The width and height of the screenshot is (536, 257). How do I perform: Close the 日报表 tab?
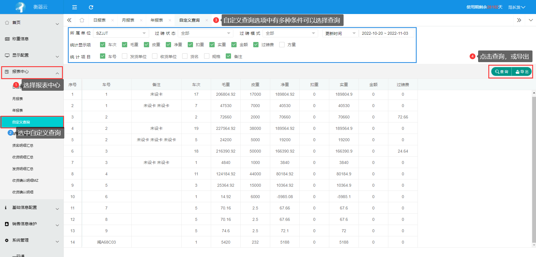[113, 20]
